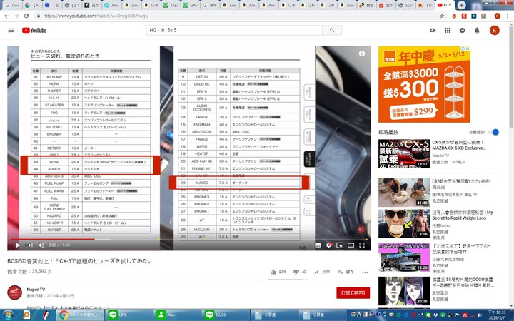Go back in Chrome
Screen dimensions: 514x321
(6, 16)
